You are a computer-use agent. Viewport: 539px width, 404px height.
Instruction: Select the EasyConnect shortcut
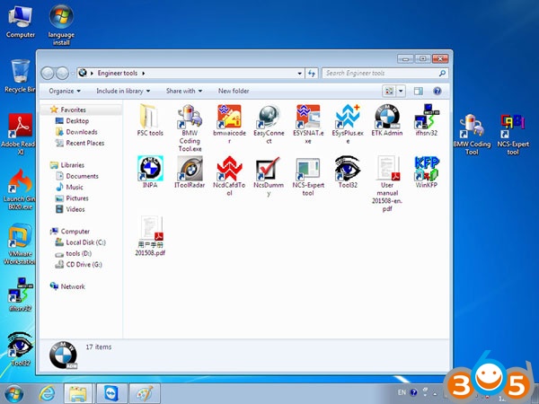[x=269, y=124]
